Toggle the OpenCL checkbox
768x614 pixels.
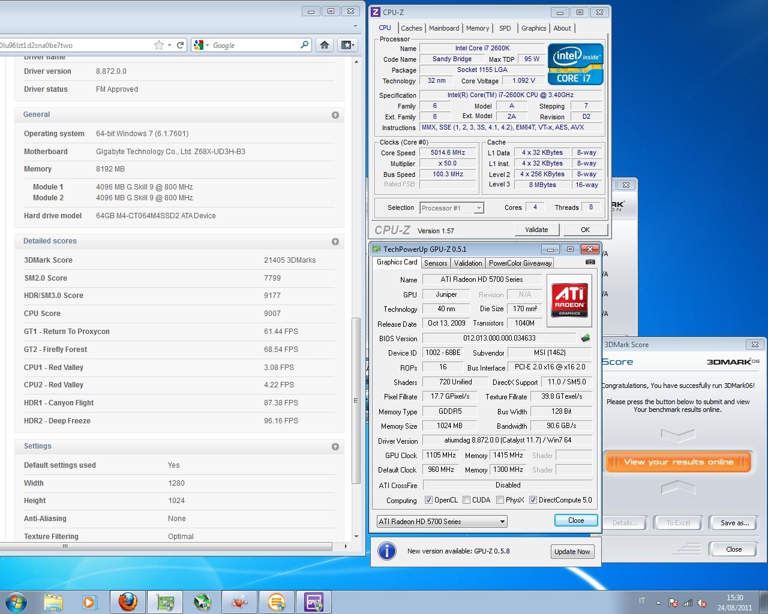tap(428, 500)
